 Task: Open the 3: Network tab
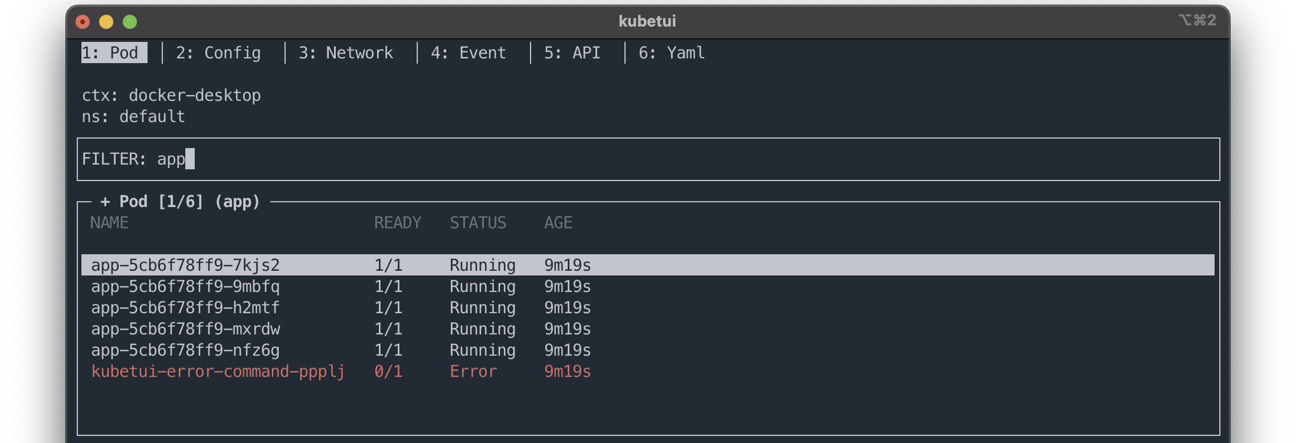pos(346,52)
